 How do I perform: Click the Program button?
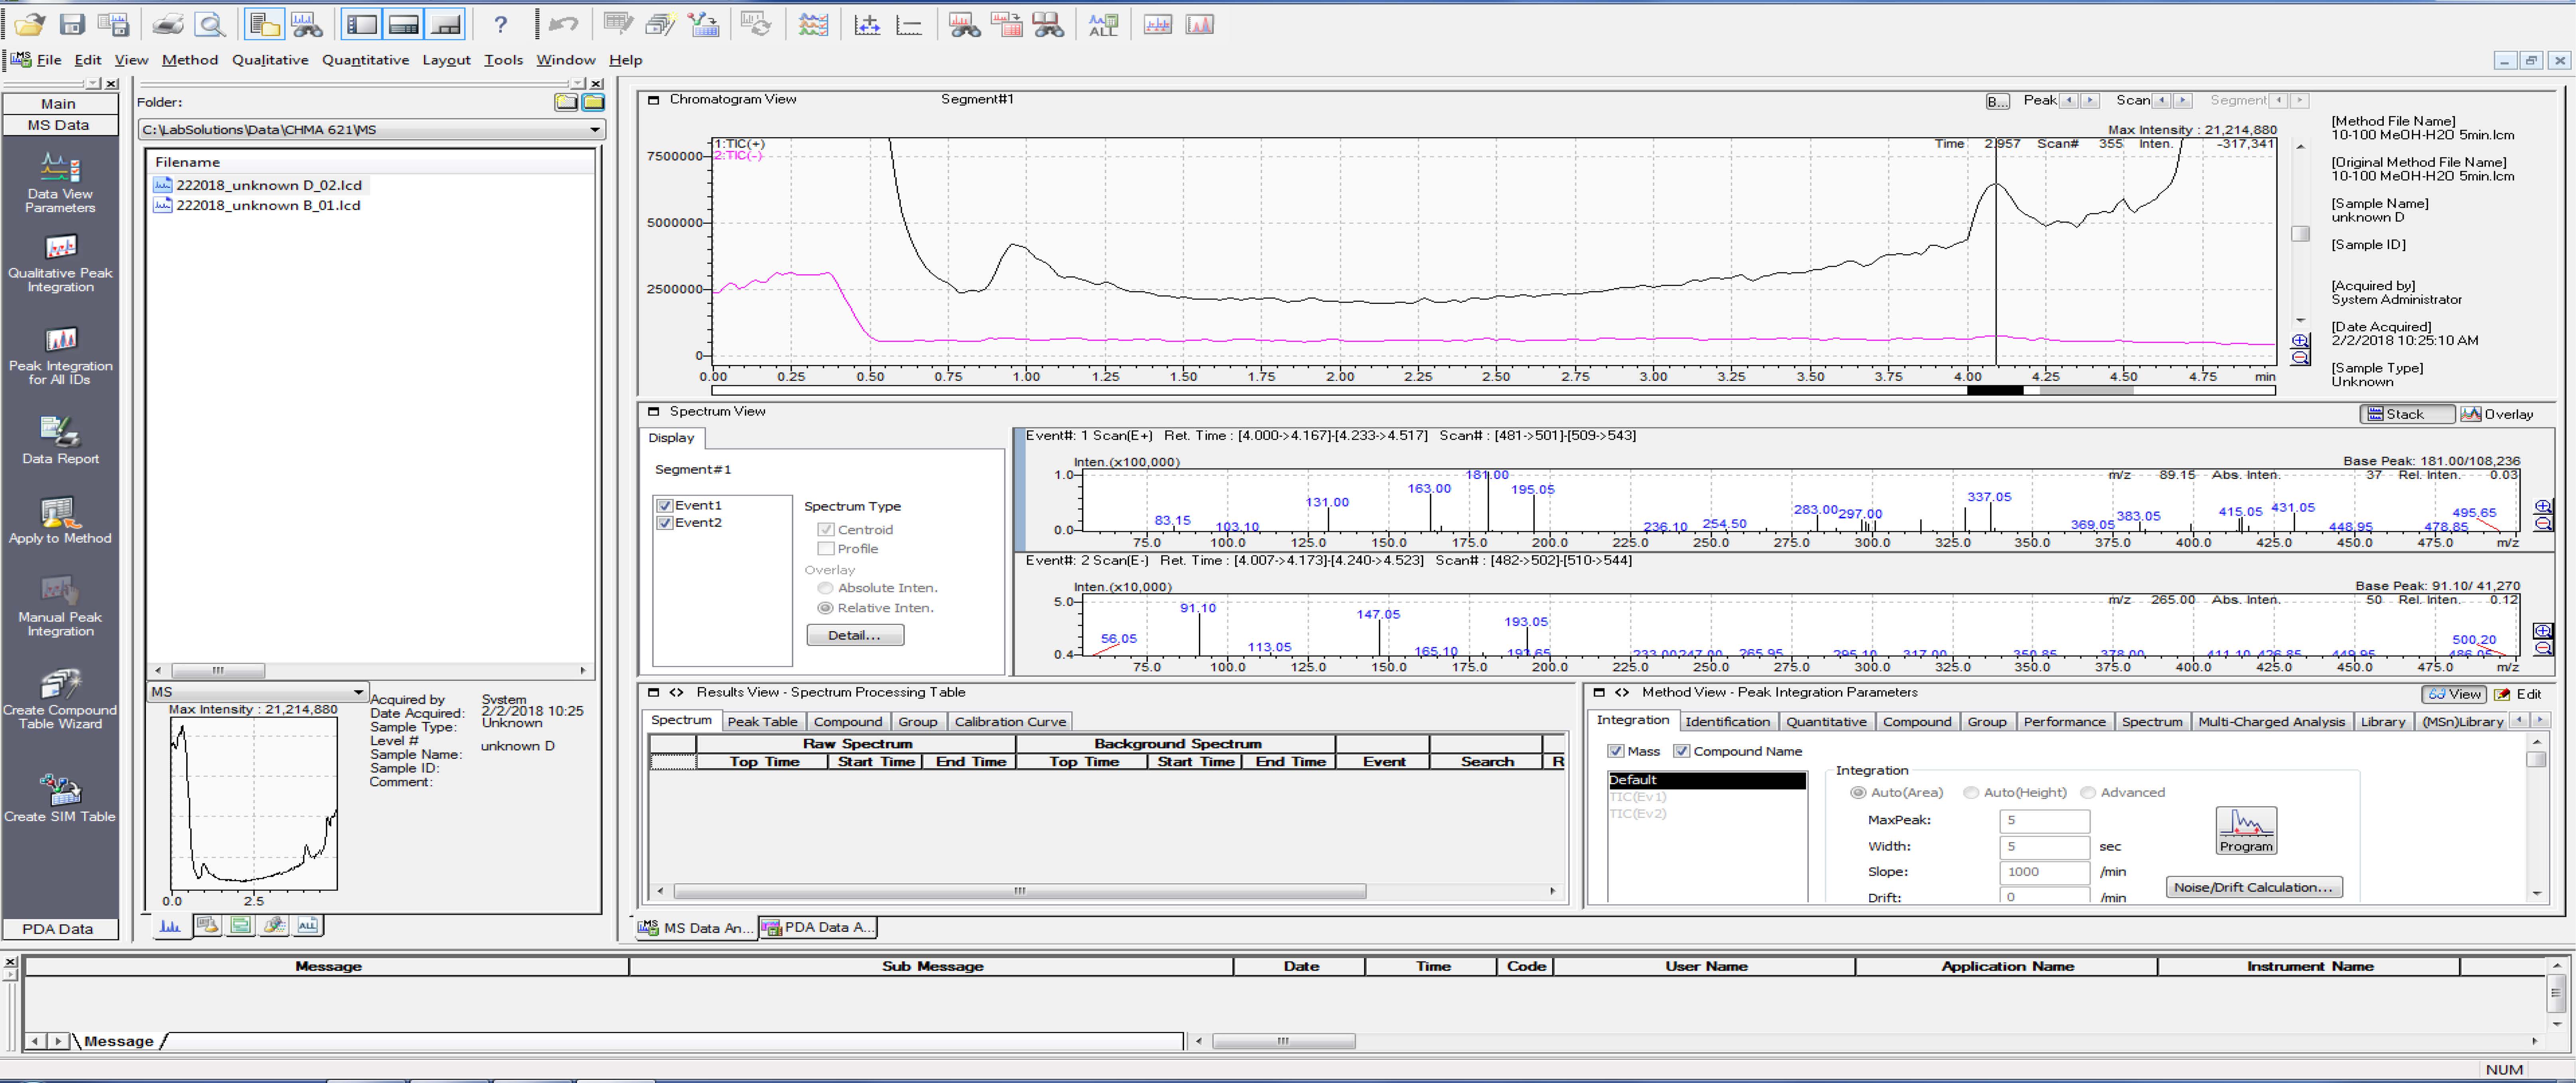(2246, 830)
